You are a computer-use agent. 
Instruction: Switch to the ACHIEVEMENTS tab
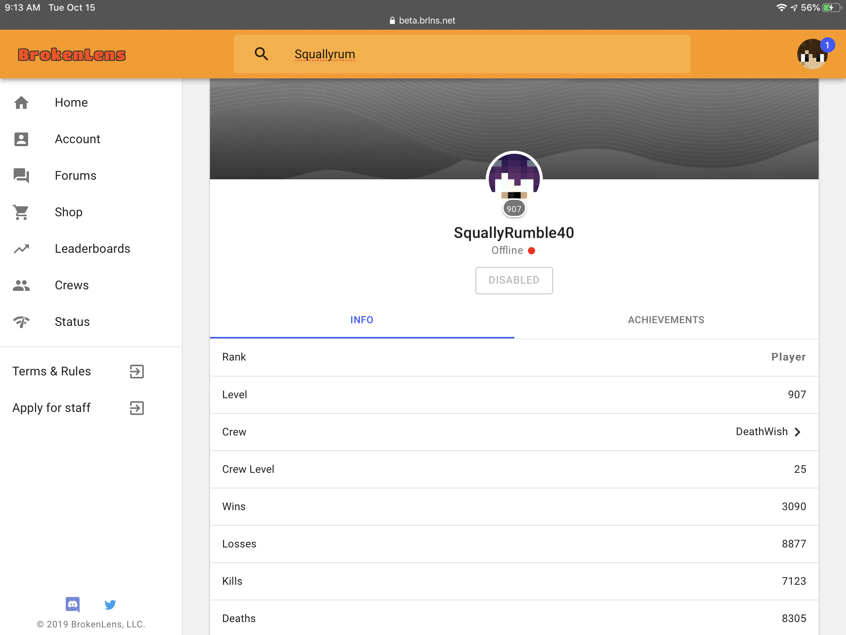click(x=666, y=320)
